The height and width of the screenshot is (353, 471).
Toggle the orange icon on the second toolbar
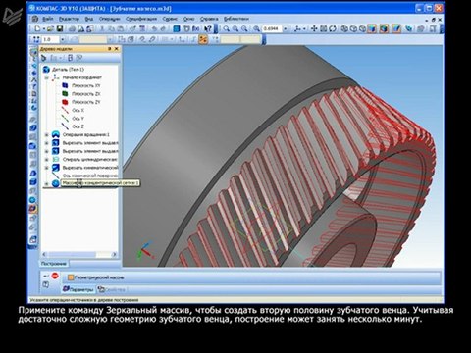203,39
